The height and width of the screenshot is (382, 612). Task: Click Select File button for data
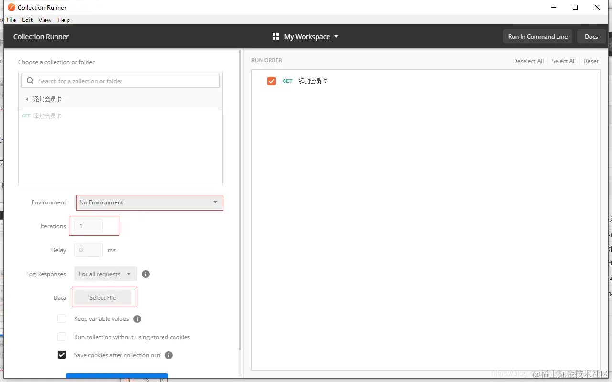[103, 297]
